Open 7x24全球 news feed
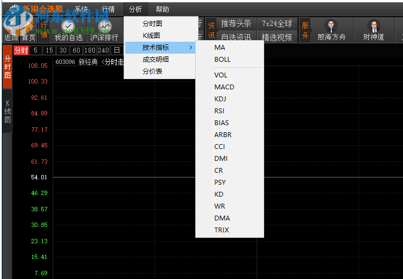The image size is (403, 279). (277, 24)
